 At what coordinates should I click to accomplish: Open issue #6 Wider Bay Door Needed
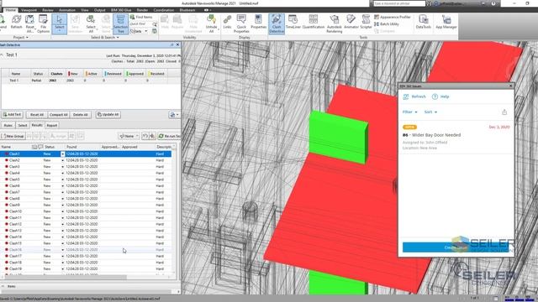[x=456, y=138]
